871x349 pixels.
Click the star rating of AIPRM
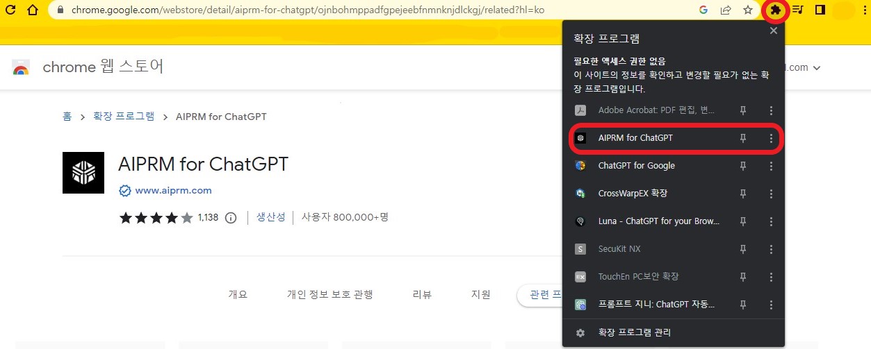(156, 217)
